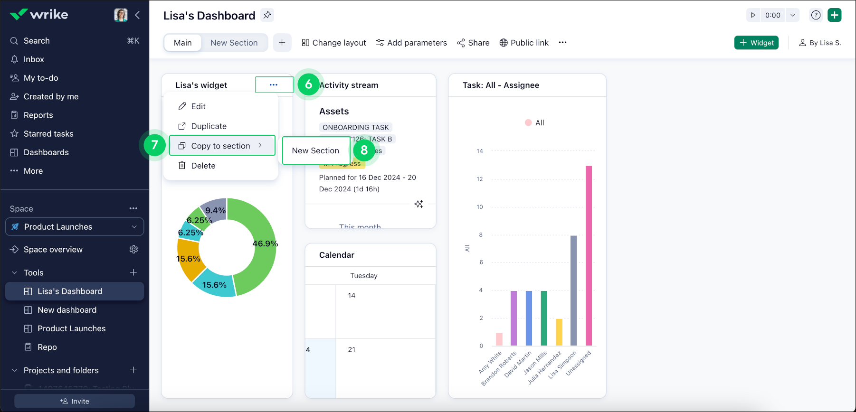The height and width of the screenshot is (412, 856).
Task: Collapse the Projects and folders section
Action: point(14,370)
